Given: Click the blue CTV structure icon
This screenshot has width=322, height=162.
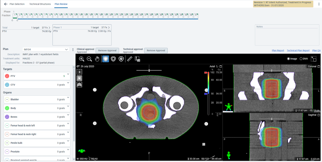Looking at the screenshot, I should coord(7,85).
